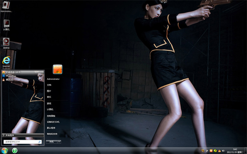Open 计算机 in Start menu list

click(50, 109)
